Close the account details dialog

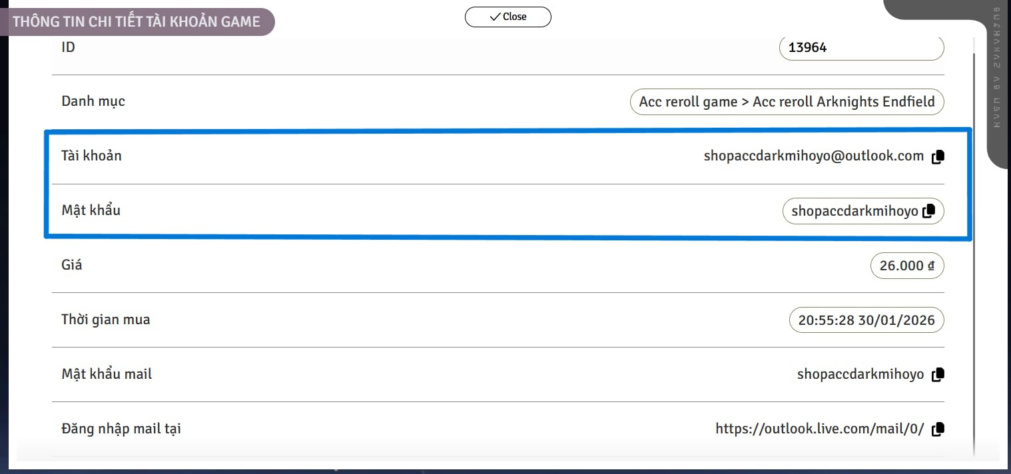507,17
